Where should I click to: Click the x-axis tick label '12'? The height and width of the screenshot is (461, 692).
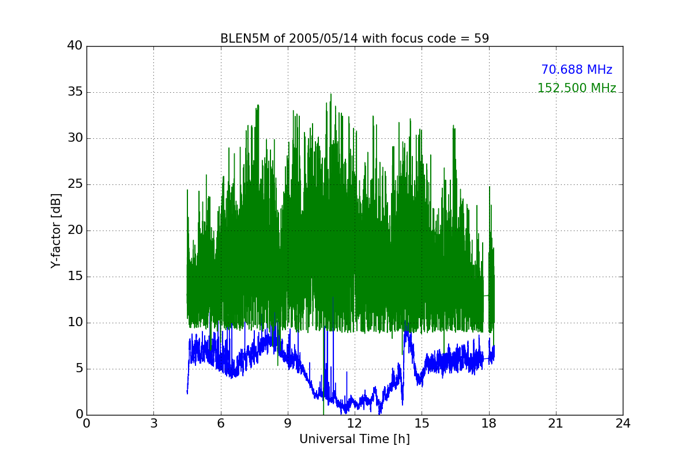coord(355,424)
